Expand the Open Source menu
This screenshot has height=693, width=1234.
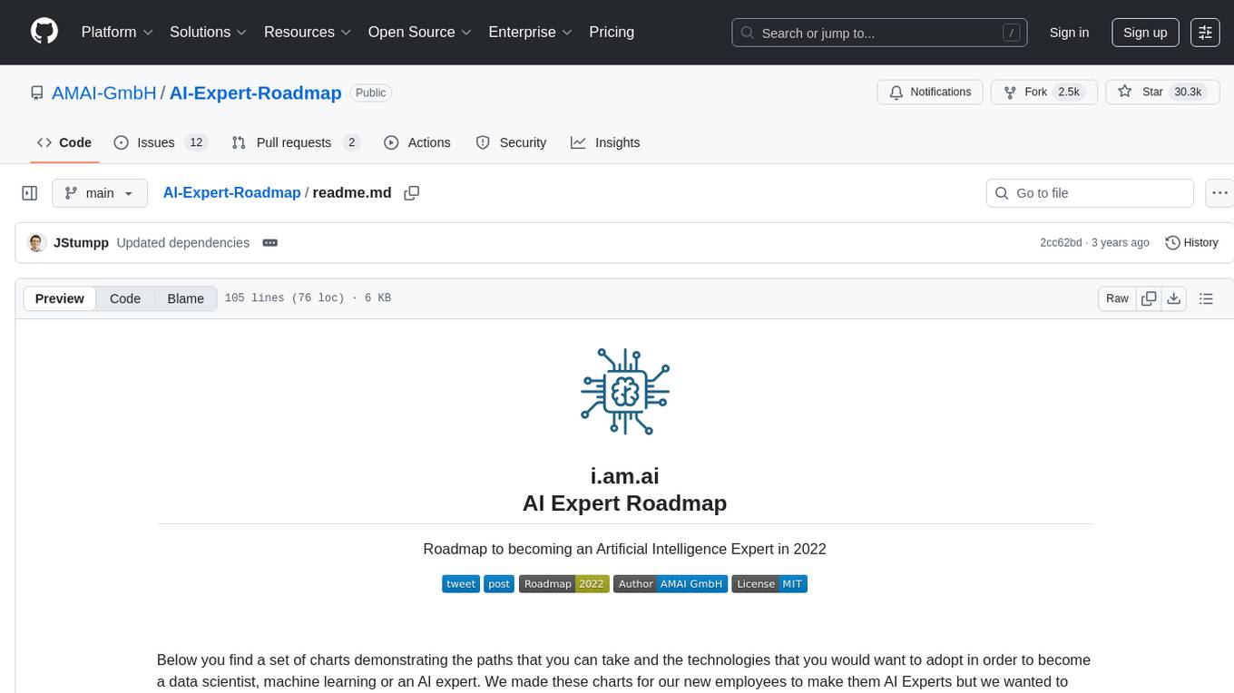[x=419, y=32]
